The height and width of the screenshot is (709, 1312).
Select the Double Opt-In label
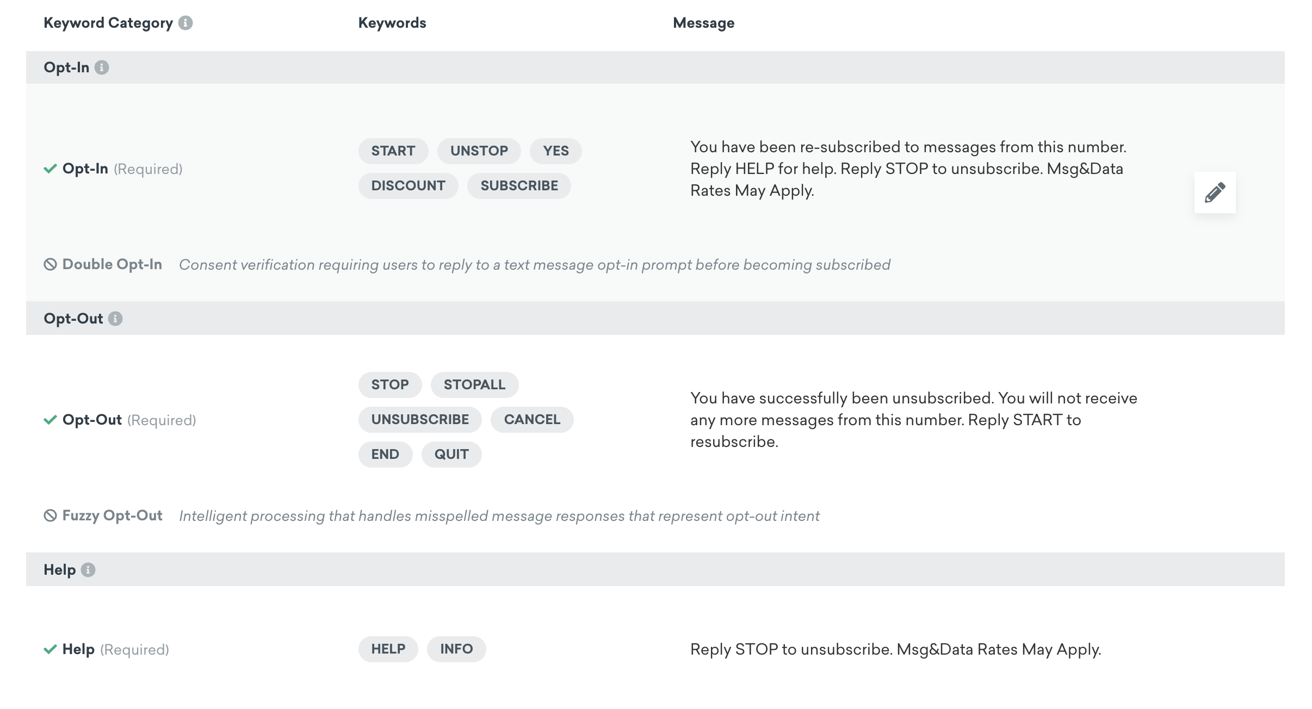pos(112,264)
